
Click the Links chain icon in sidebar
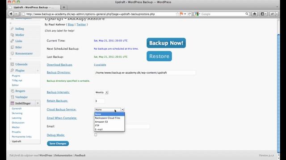tap(12, 41)
